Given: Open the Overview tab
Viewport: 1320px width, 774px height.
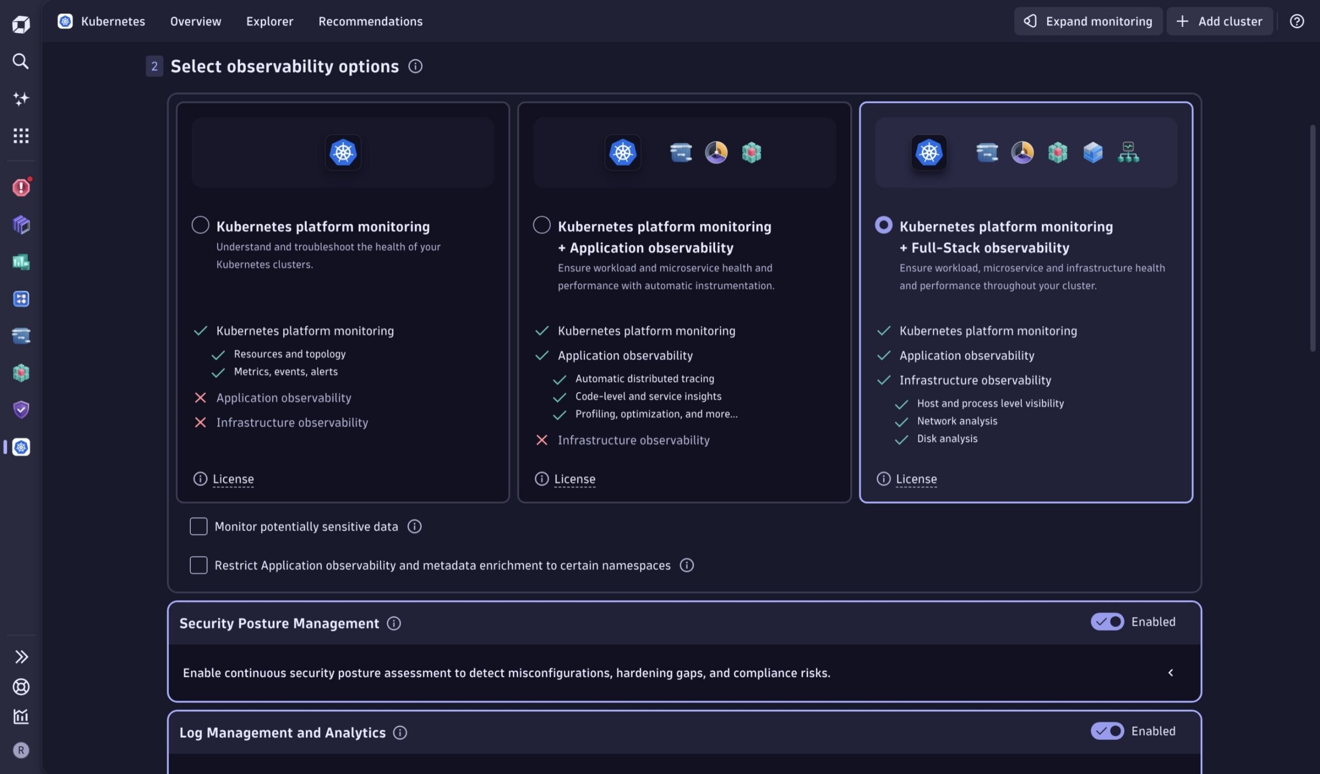Looking at the screenshot, I should point(195,22).
